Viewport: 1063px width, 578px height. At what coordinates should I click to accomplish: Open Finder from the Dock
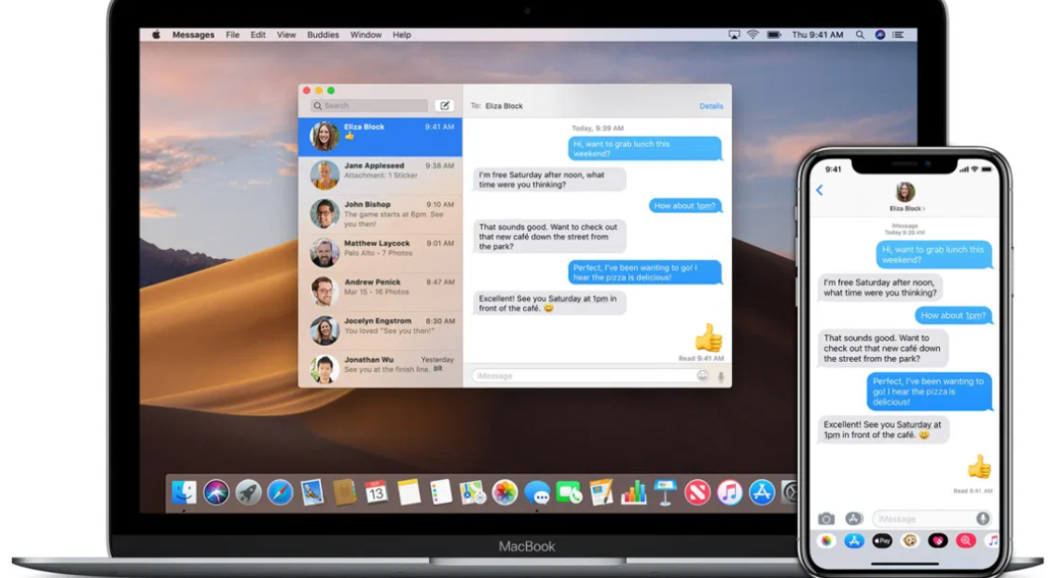pos(184,492)
